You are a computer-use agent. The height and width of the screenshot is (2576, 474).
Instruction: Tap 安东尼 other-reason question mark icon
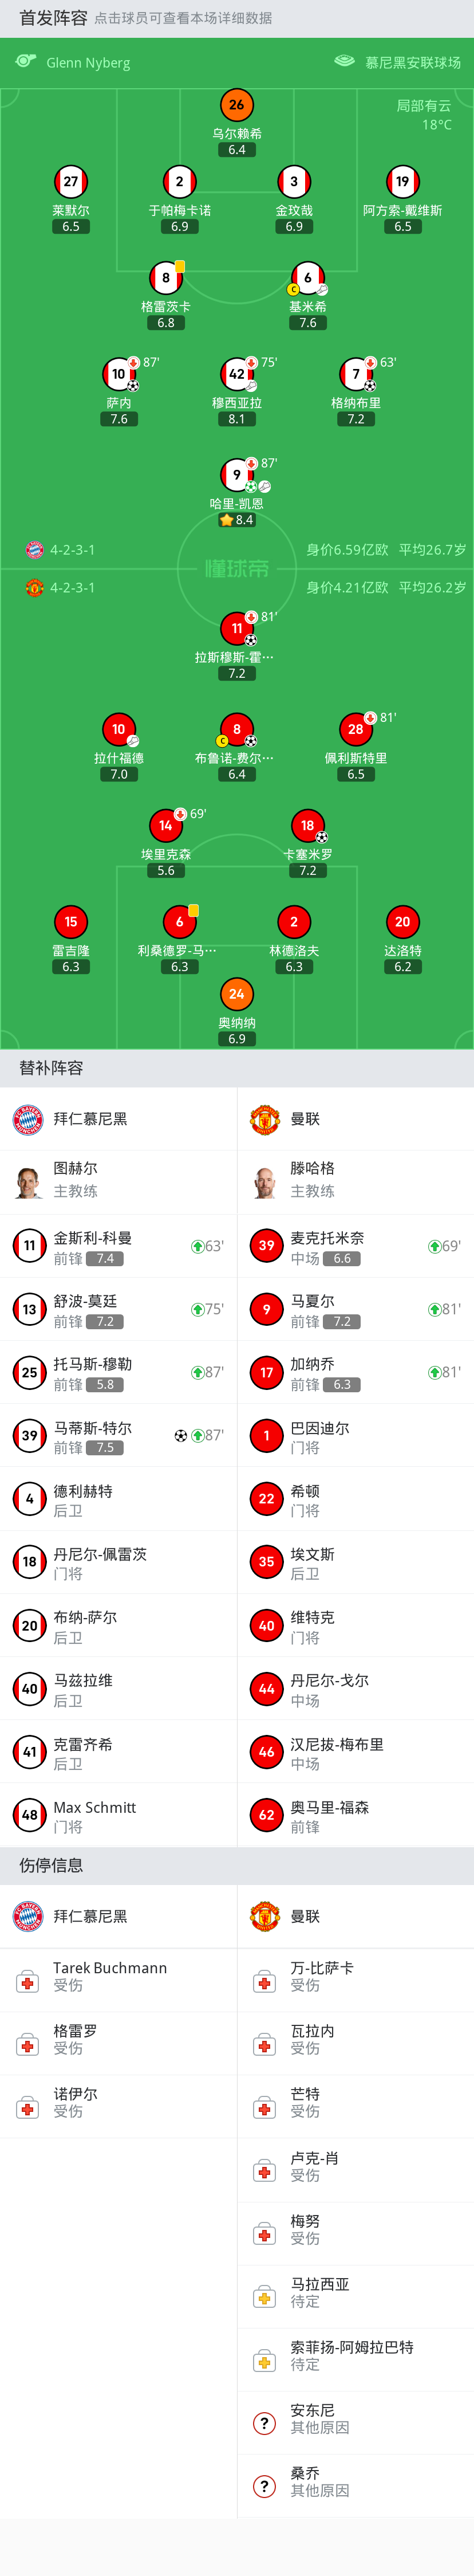pos(264,2422)
